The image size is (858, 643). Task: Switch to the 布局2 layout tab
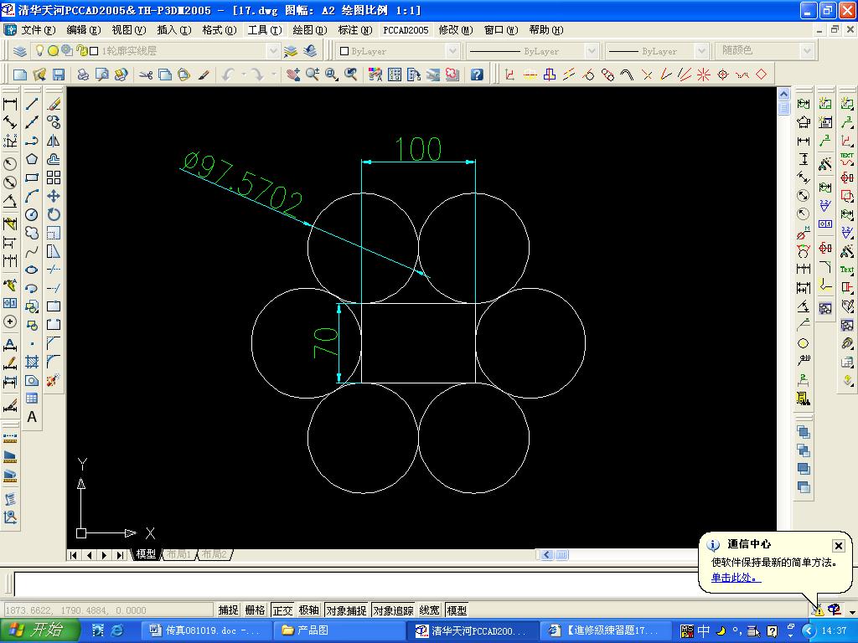click(214, 554)
